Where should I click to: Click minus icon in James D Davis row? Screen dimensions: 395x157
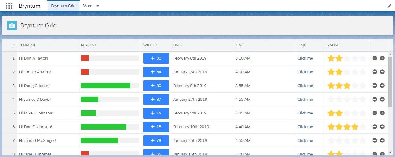coord(375,100)
